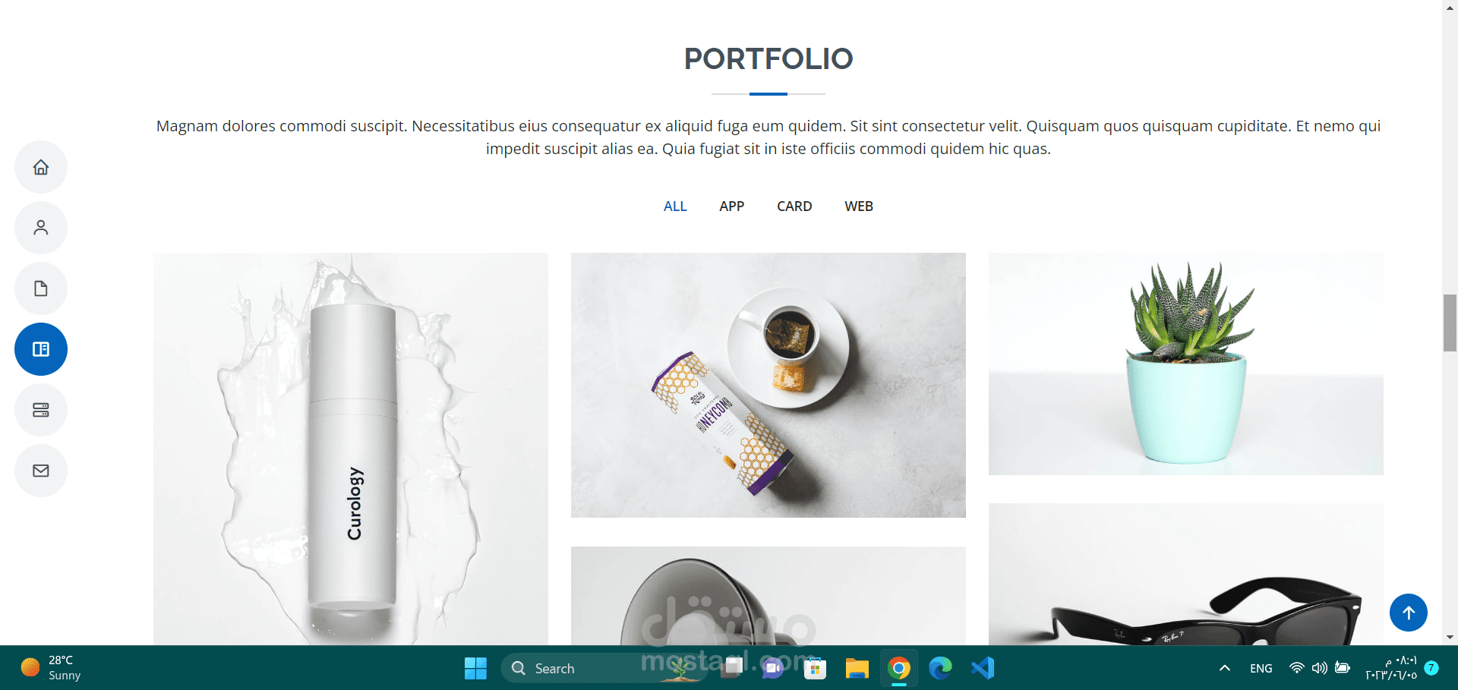Show the ALL portfolio filter
This screenshot has height=690, width=1458.
click(x=675, y=206)
